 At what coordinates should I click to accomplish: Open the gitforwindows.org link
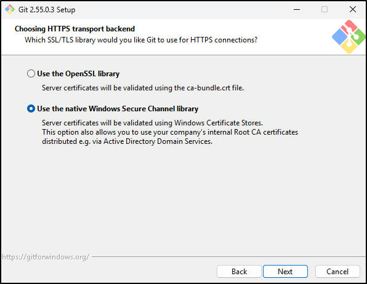[46, 257]
